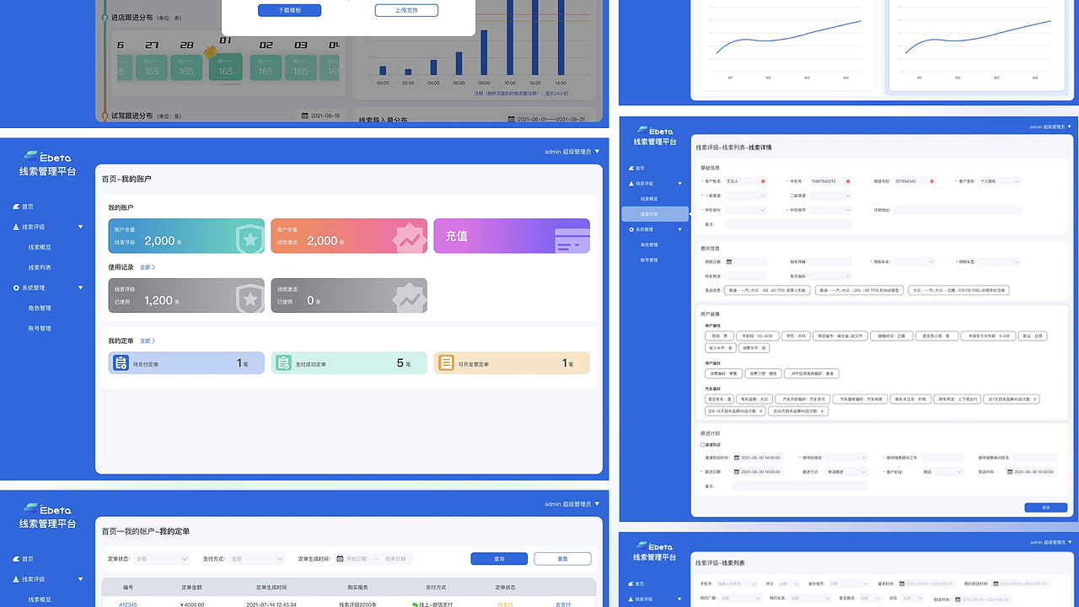Click the 充值 recharge card
This screenshot has height=607, width=1079.
[512, 236]
